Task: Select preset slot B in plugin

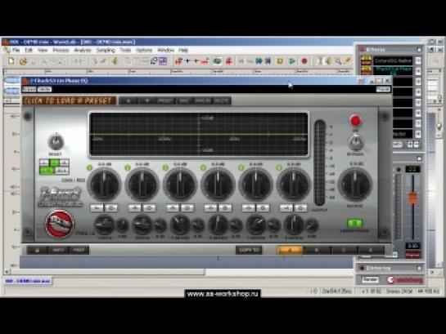Action: (x=317, y=250)
